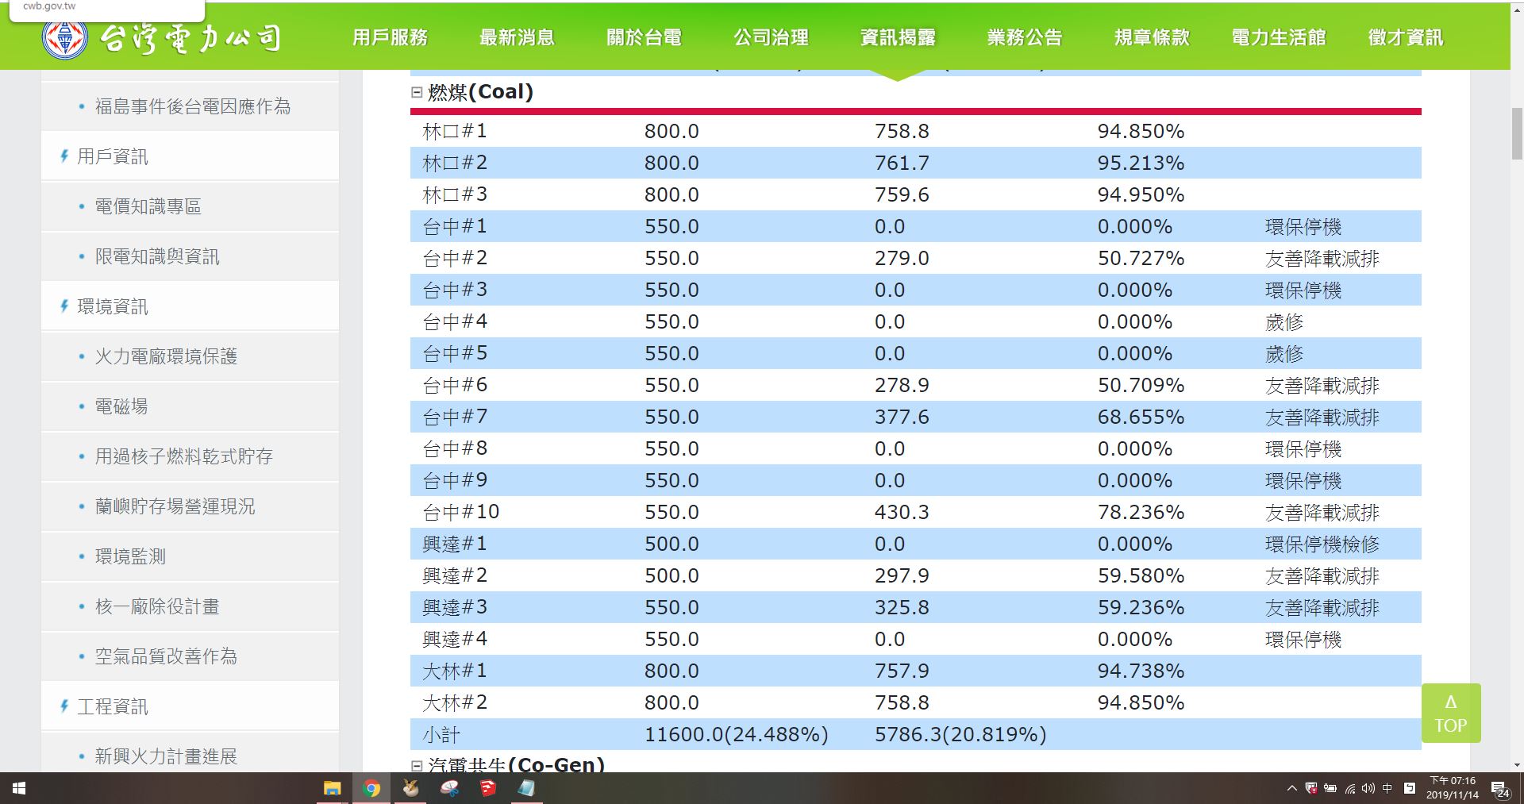Image resolution: width=1524 pixels, height=804 pixels.
Task: Open 用戶服務 in the top navigation
Action: pyautogui.click(x=391, y=37)
